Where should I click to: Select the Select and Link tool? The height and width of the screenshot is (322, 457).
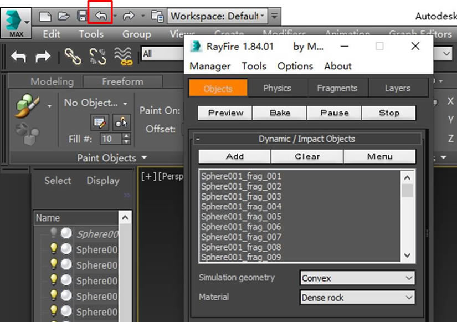[73, 56]
